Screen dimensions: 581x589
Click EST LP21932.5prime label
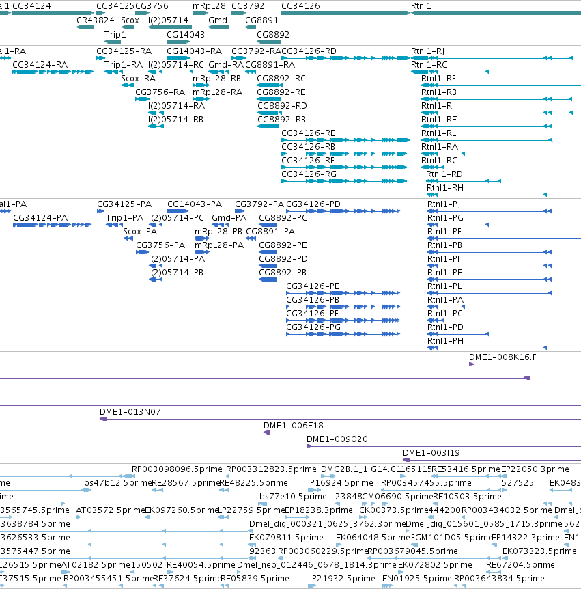click(341, 579)
